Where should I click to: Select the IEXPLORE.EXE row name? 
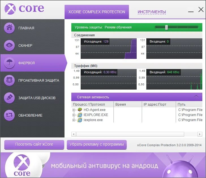pyautogui.click(x=96, y=115)
